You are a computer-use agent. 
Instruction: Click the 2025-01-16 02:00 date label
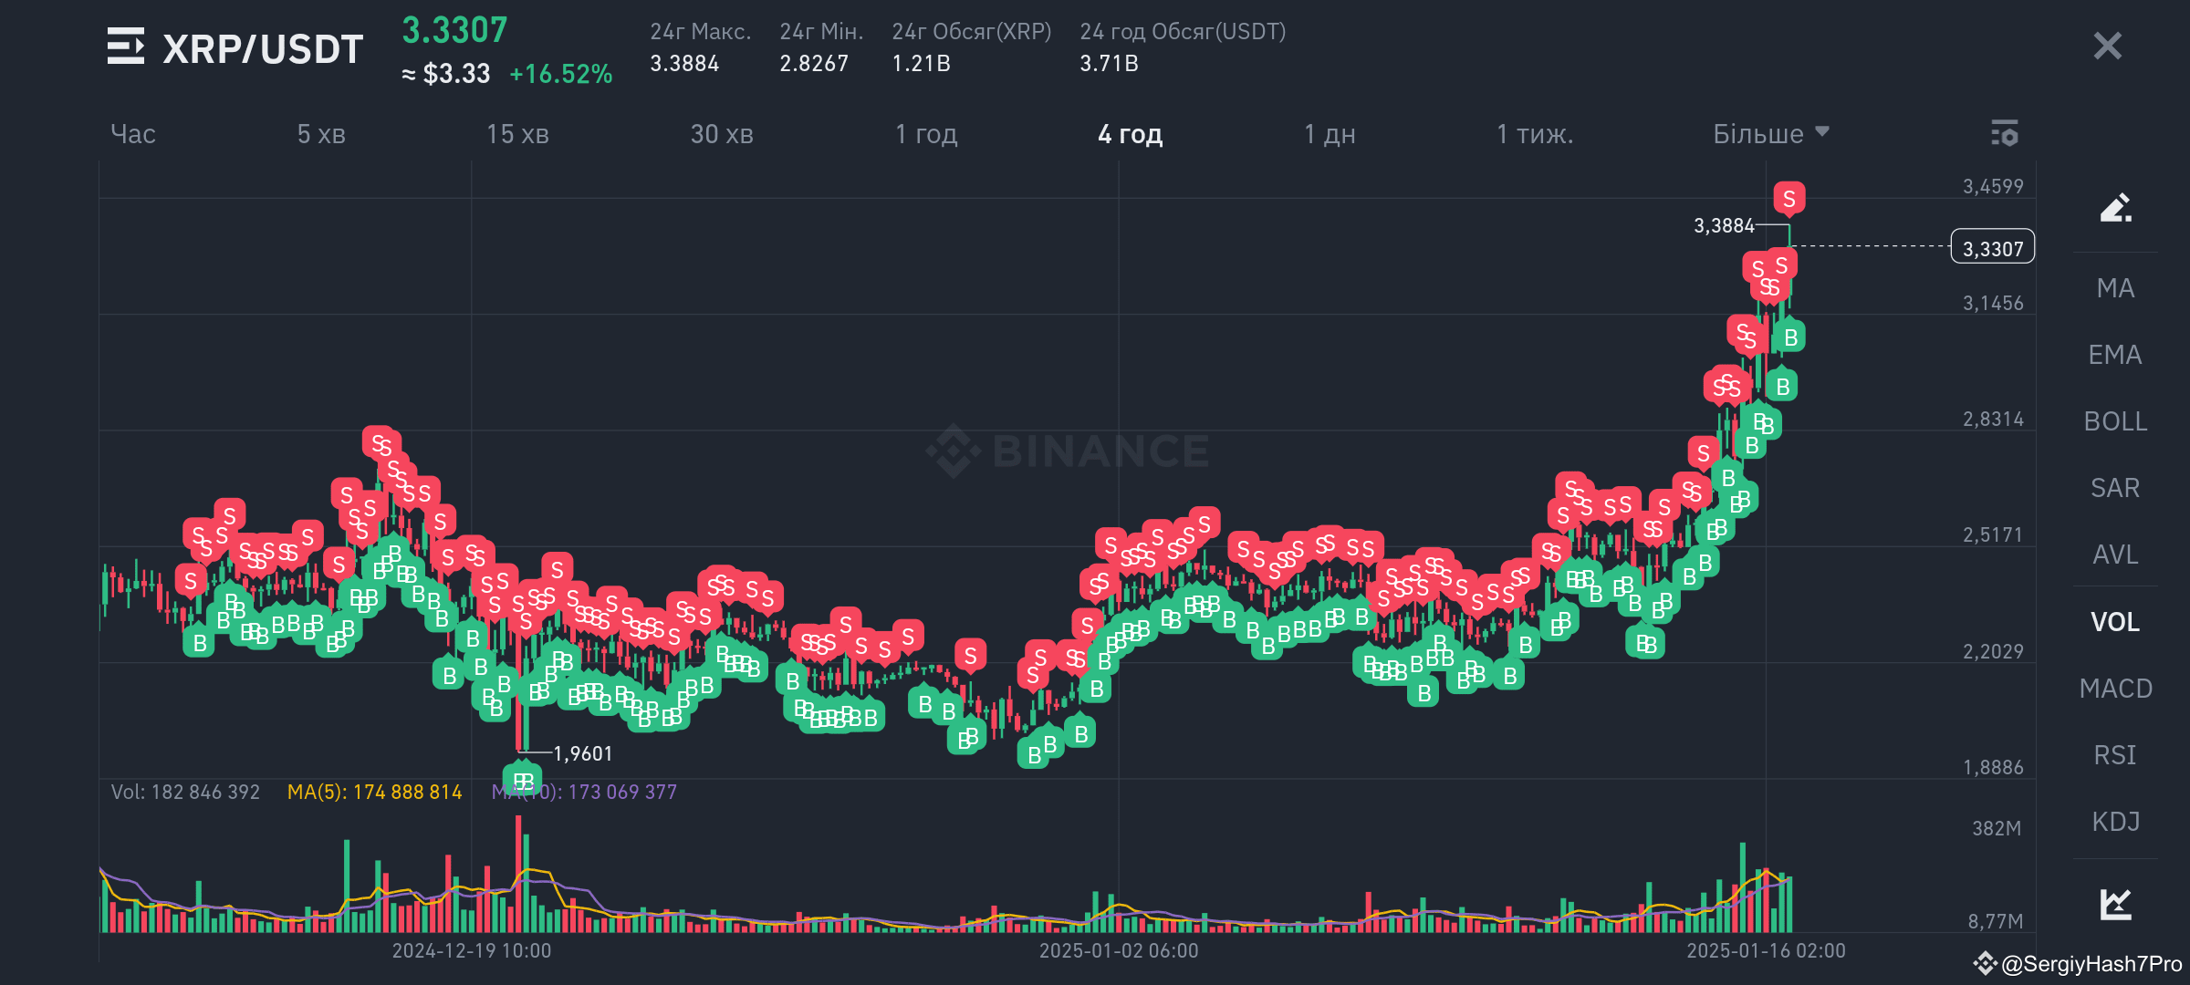[1766, 951]
